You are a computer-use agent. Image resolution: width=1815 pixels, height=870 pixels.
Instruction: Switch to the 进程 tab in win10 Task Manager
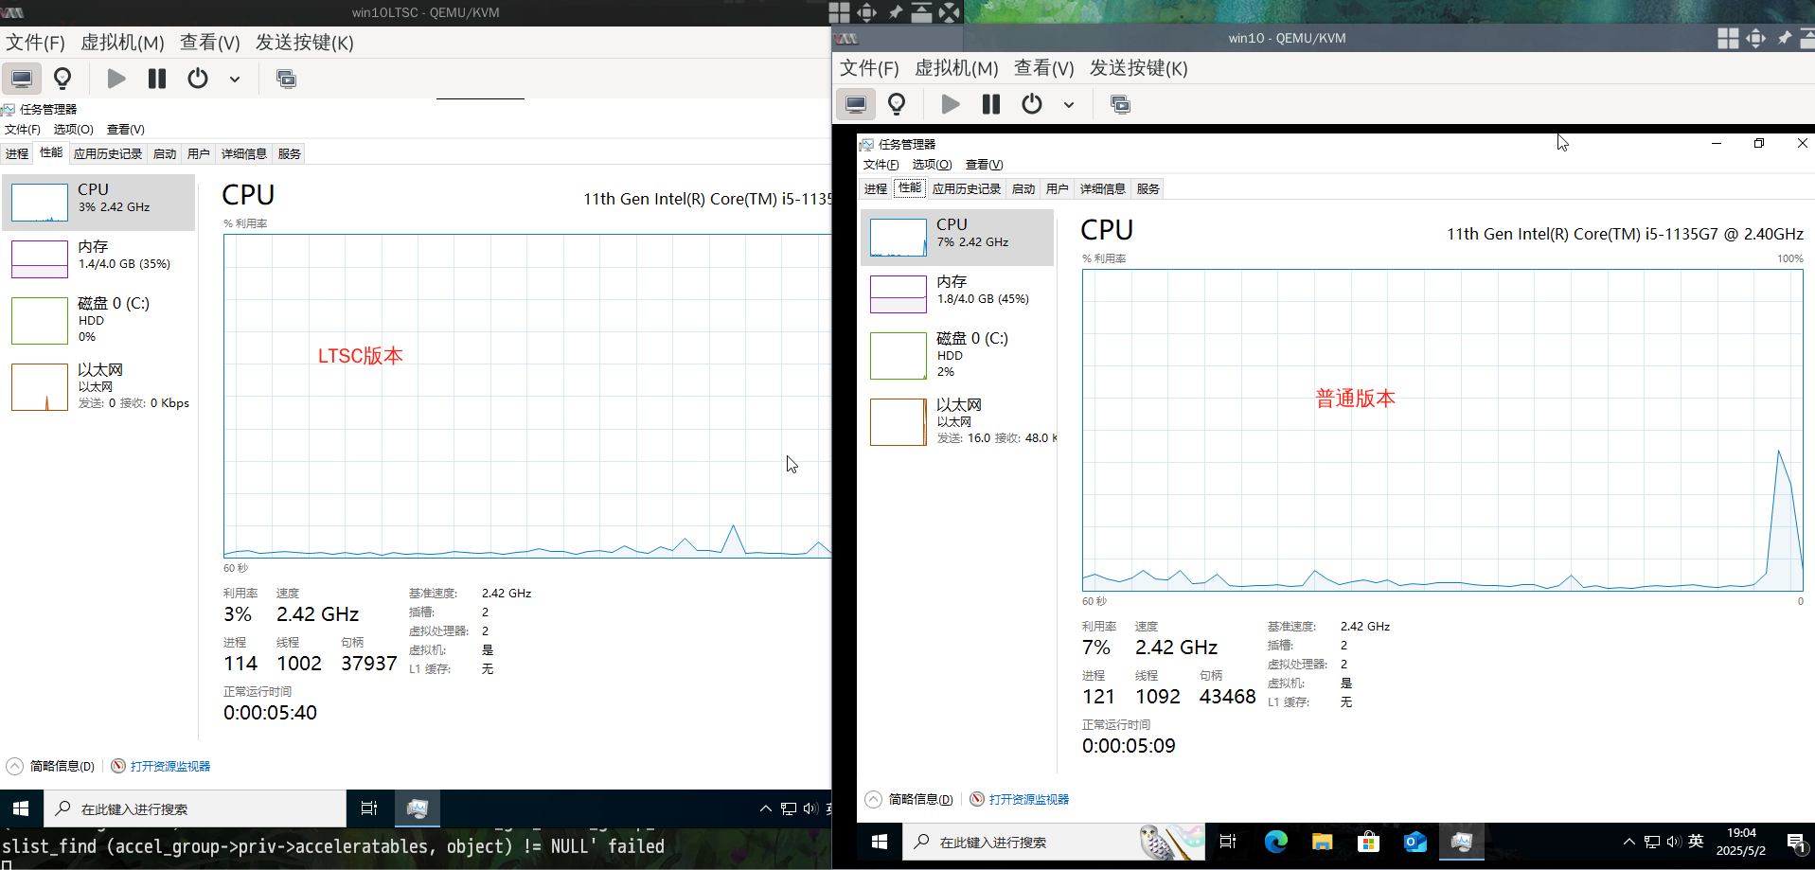(876, 188)
